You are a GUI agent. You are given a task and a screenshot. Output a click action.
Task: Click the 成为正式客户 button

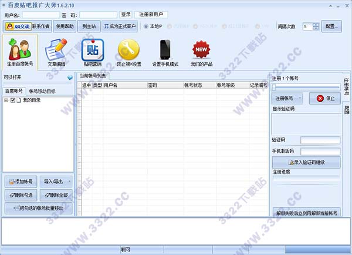click(120, 26)
